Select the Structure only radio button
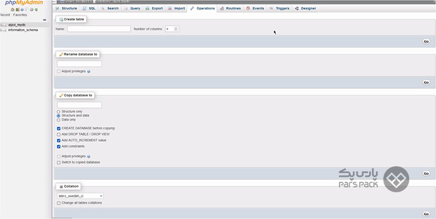The width and height of the screenshot is (436, 219). [x=58, y=112]
